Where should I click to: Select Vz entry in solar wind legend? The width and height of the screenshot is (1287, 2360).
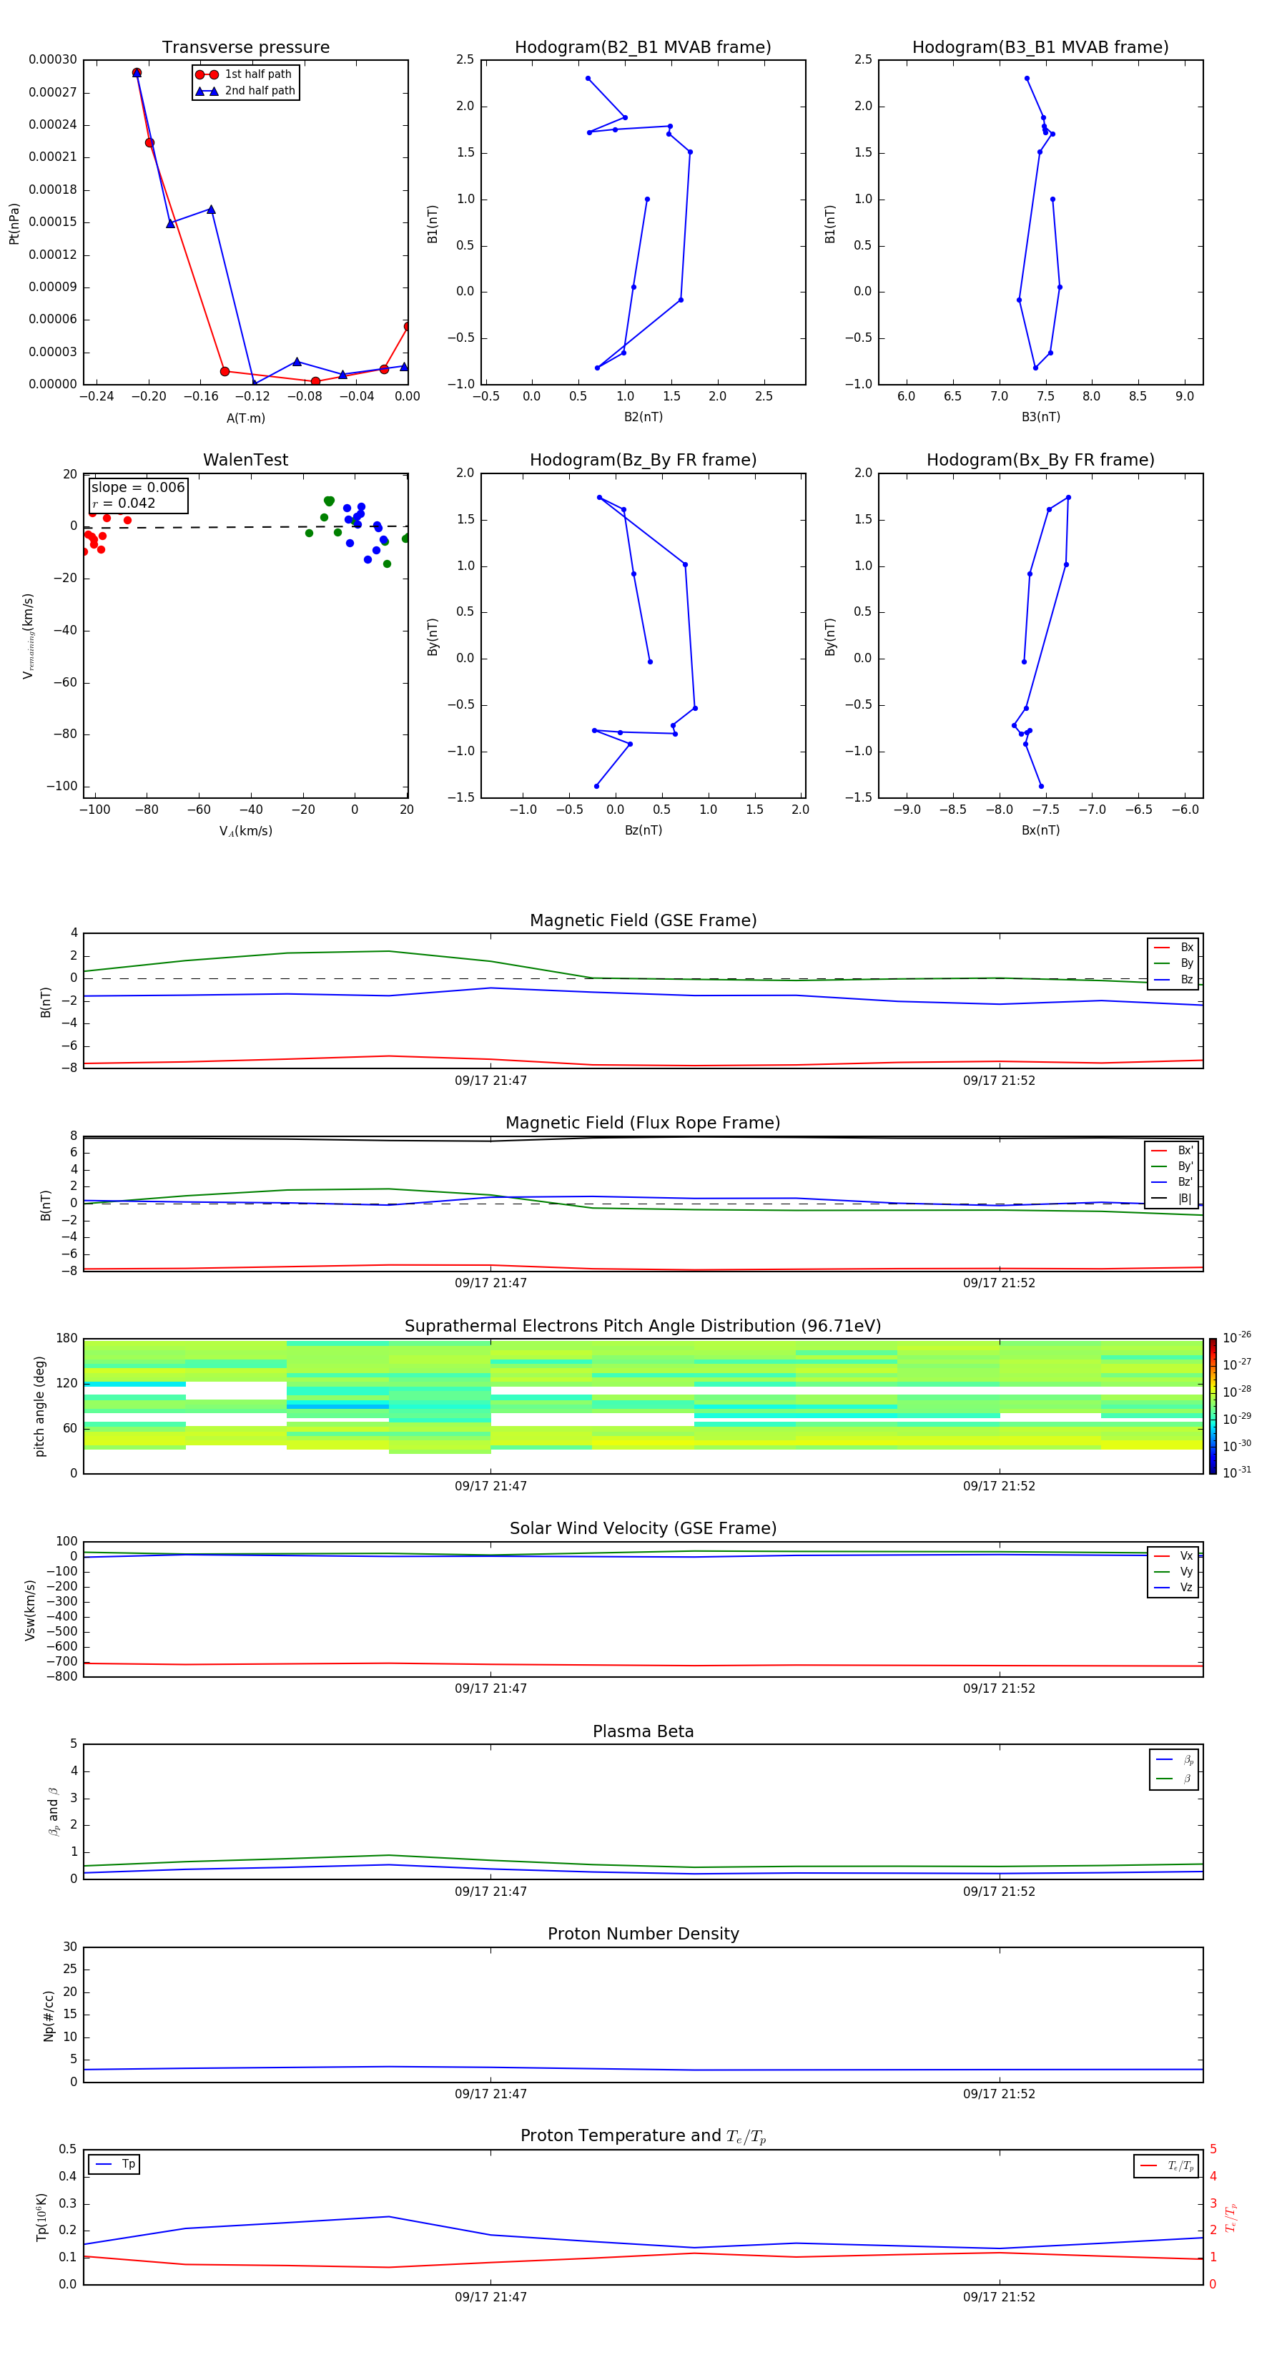(1173, 1588)
